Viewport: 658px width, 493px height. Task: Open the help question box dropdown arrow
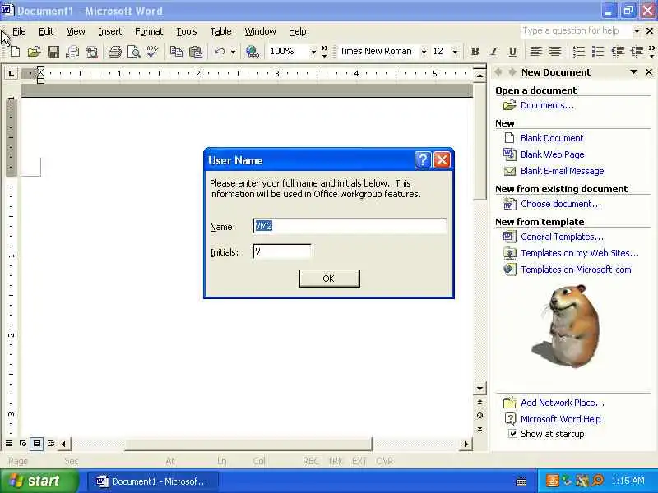pos(637,31)
